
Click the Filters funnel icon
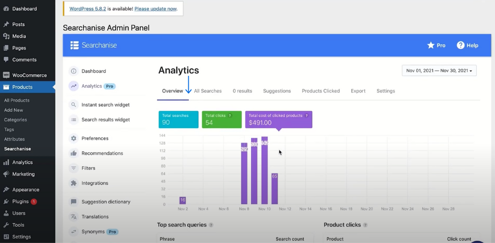pyautogui.click(x=74, y=168)
